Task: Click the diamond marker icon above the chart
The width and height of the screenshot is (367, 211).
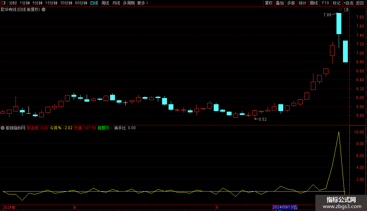Action: coord(340,10)
